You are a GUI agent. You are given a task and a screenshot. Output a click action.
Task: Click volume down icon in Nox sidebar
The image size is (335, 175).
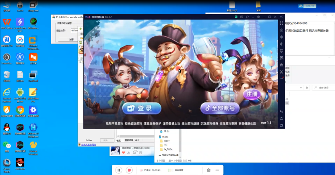click(x=281, y=44)
